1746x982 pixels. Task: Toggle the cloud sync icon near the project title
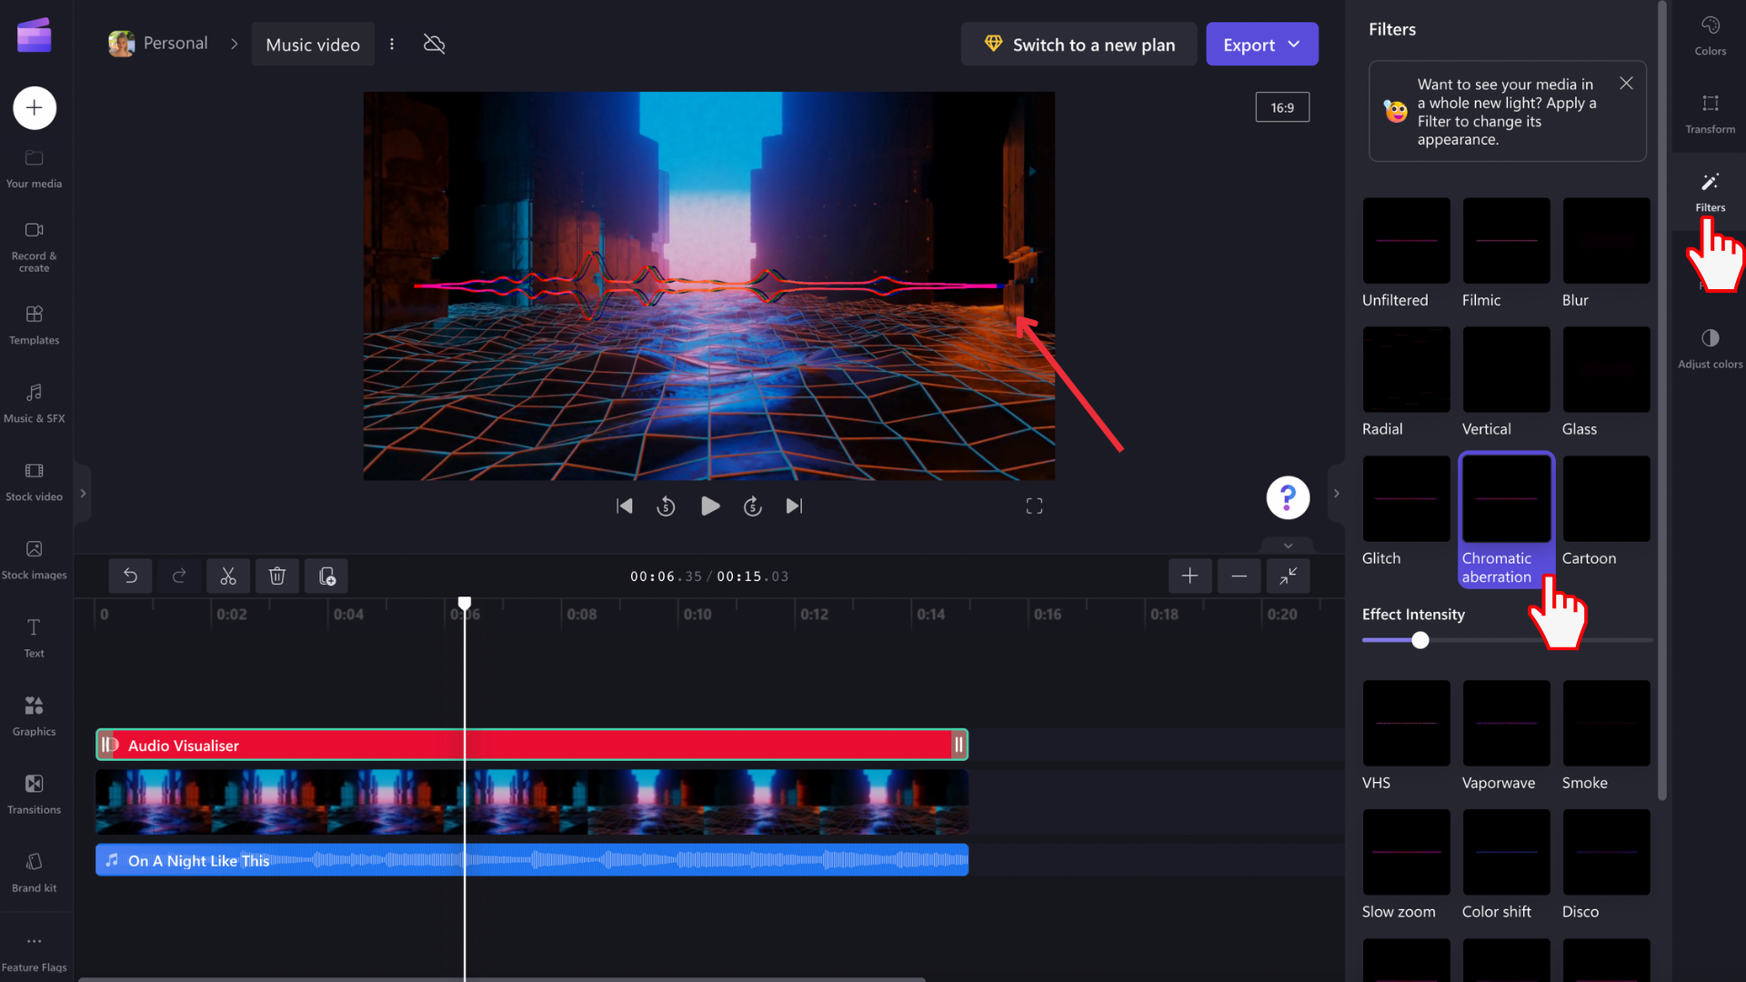(x=434, y=44)
